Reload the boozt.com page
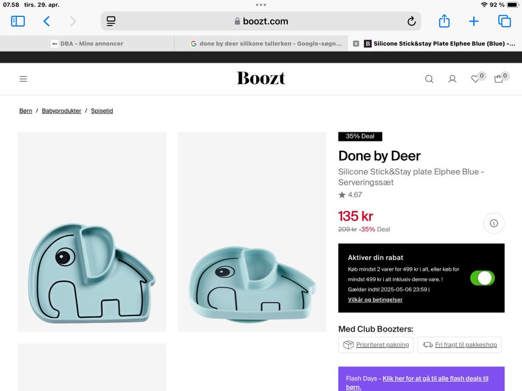This screenshot has width=522, height=391. click(412, 22)
